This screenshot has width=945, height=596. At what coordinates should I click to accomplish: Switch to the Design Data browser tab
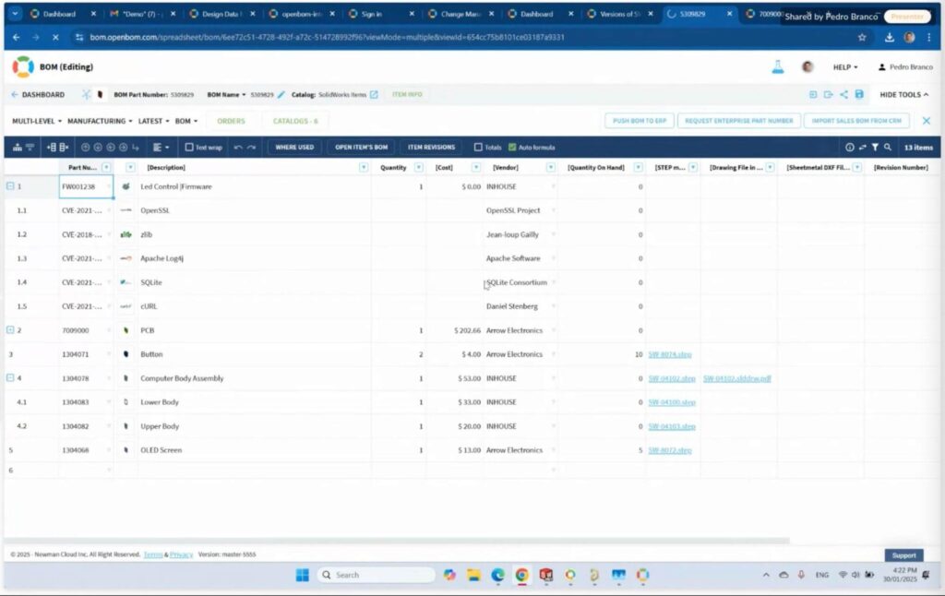coord(221,14)
